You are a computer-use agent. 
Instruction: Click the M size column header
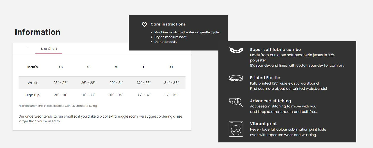tap(116, 67)
